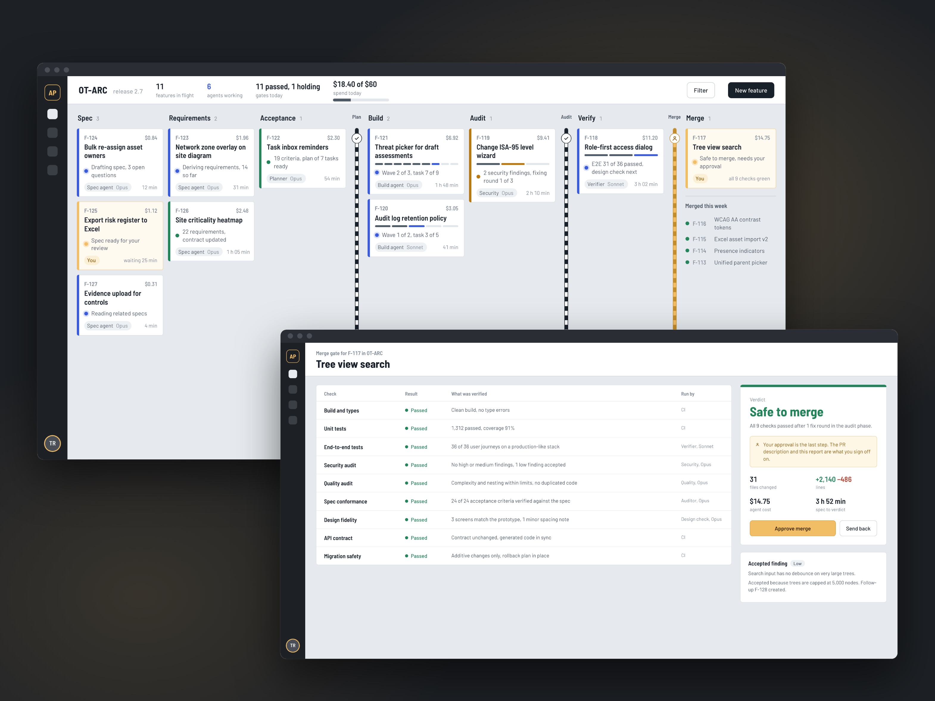Image resolution: width=935 pixels, height=701 pixels.
Task: Click the AP logo in board window sidebar
Action: point(52,93)
